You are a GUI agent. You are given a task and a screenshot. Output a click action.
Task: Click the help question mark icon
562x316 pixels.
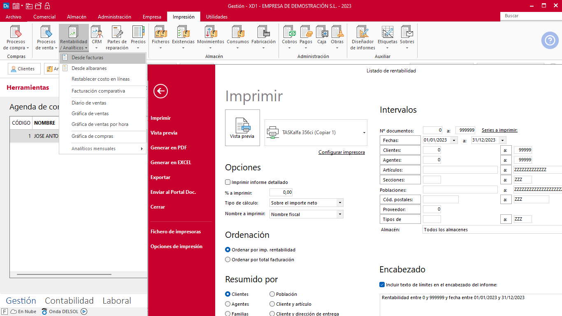550,40
